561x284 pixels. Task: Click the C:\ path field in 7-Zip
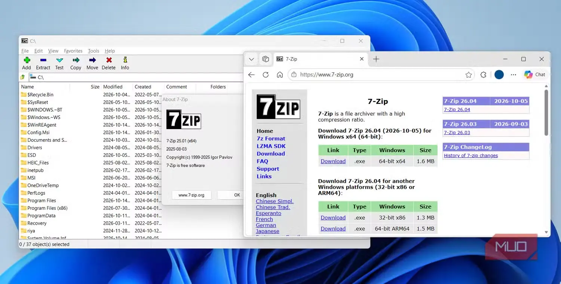[137, 77]
